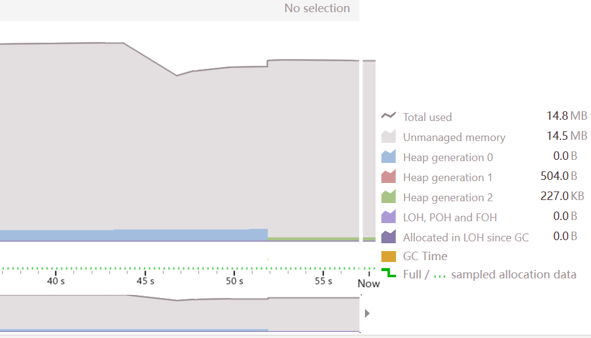Click the LOH, POH and FOH icon

[388, 216]
